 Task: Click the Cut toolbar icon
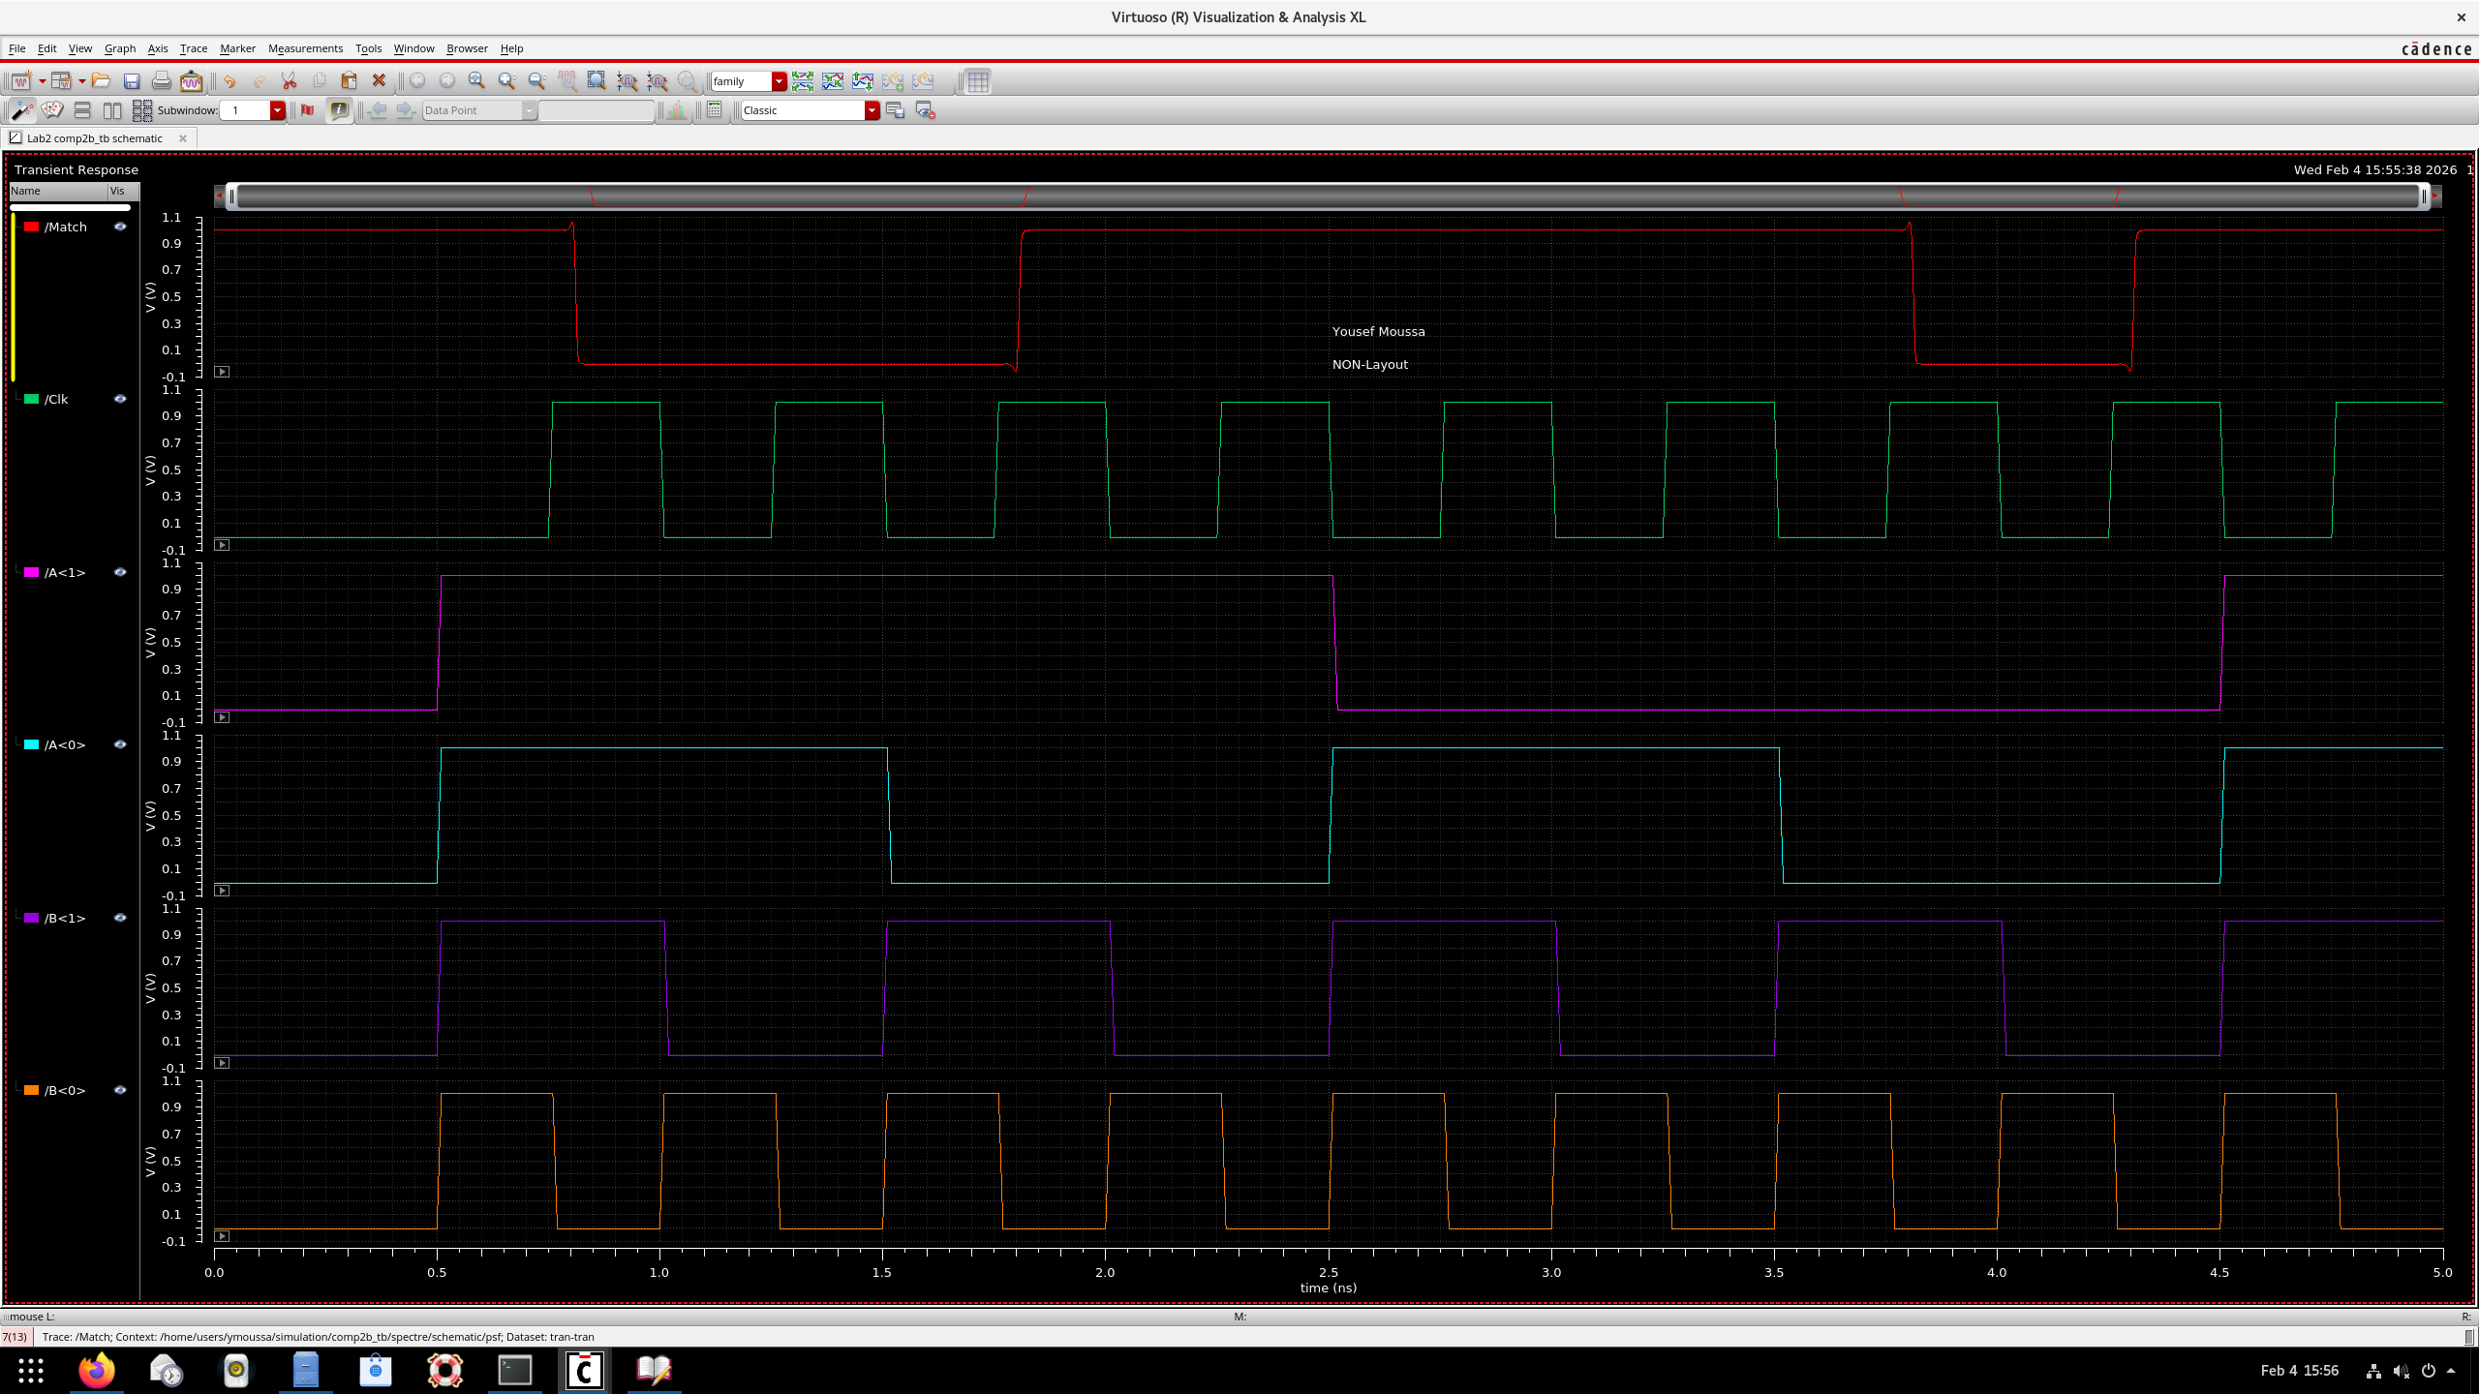tap(289, 81)
